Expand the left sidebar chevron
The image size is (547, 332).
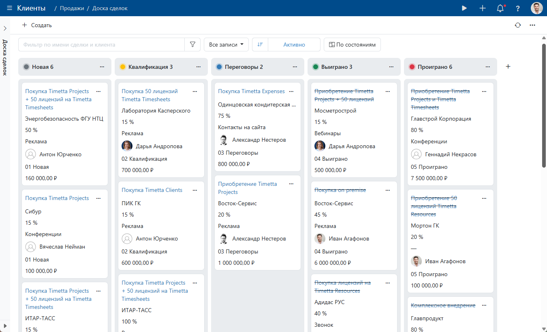click(x=5, y=28)
